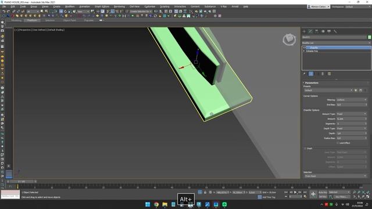Click the Redo arrow in main toolbar

8,12
